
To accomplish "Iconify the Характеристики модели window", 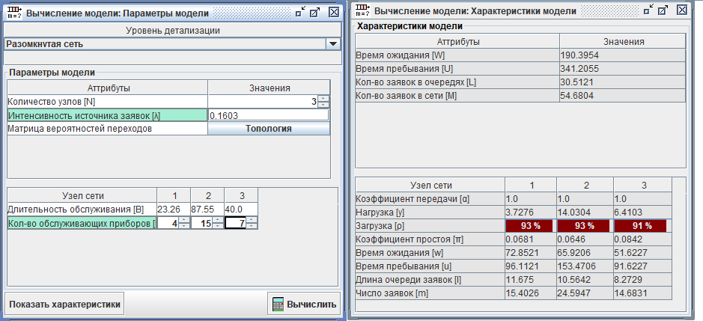I will [x=649, y=10].
